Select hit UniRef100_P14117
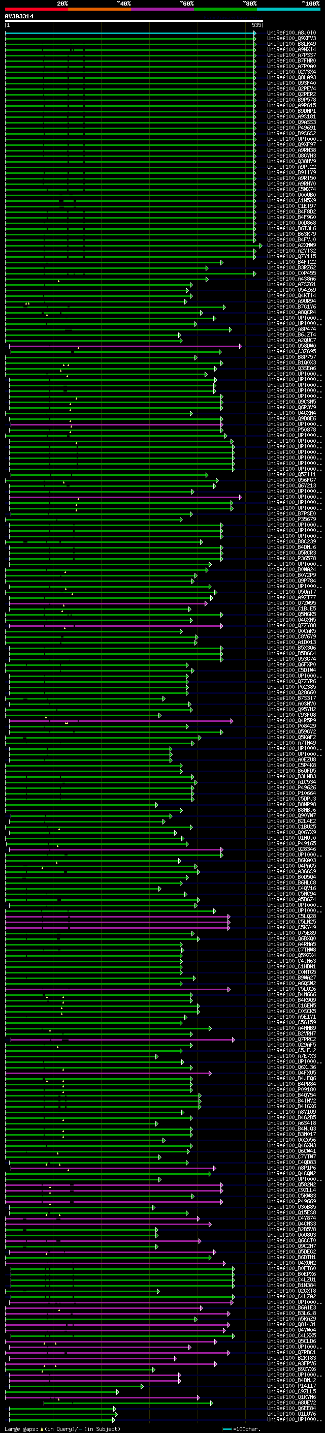The image size is (325, 1433). point(291,1386)
